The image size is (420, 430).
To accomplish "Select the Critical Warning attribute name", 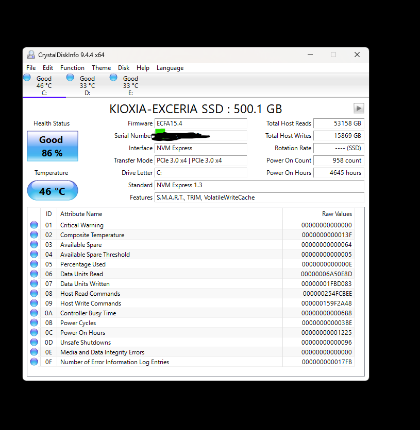I will [82, 225].
